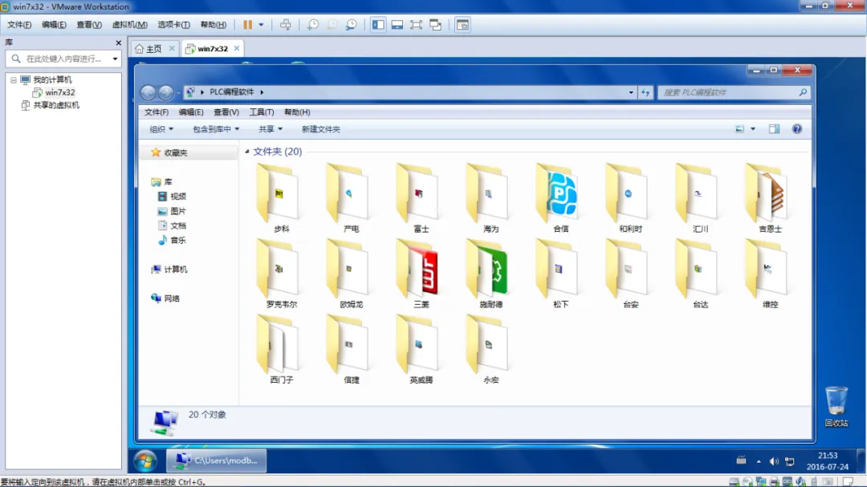Expand the address bar history dropdown
The width and height of the screenshot is (867, 487).
click(631, 92)
